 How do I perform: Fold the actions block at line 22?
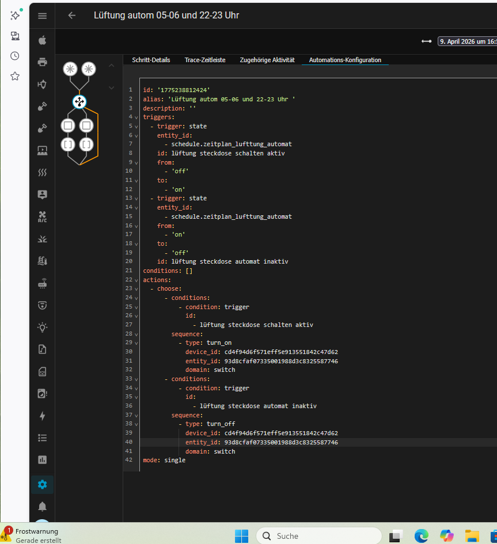(136, 280)
